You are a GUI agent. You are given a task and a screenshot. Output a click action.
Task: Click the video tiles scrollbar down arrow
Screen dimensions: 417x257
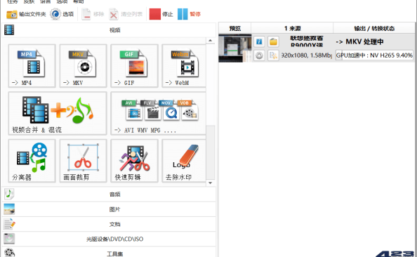211,183
